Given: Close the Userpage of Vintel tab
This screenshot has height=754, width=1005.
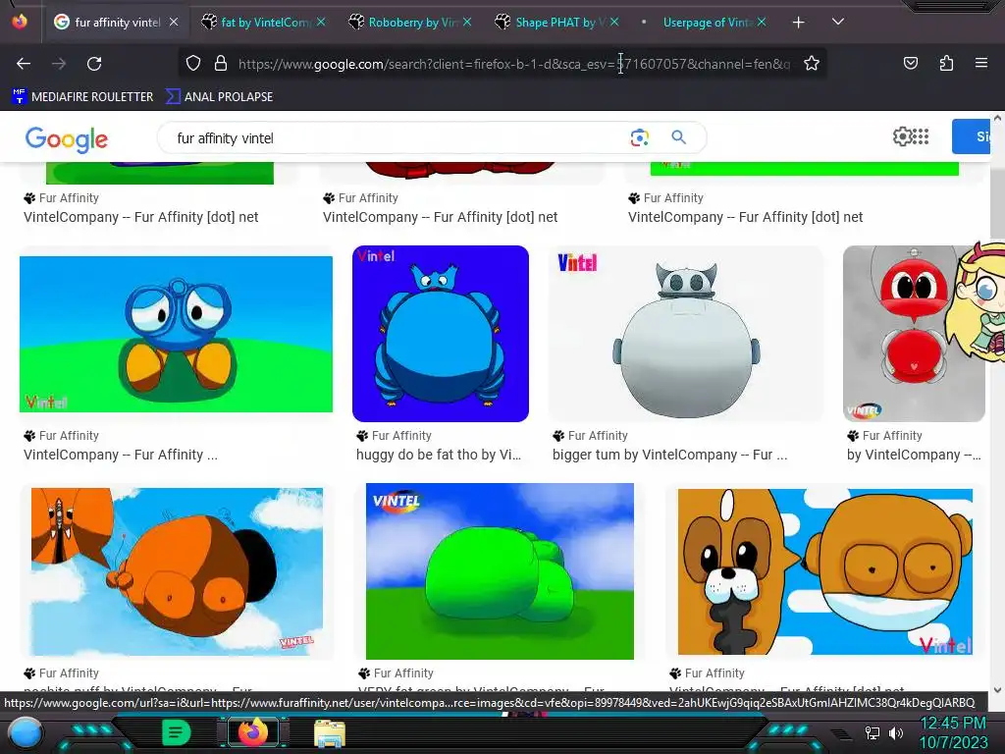Looking at the screenshot, I should pos(762,23).
